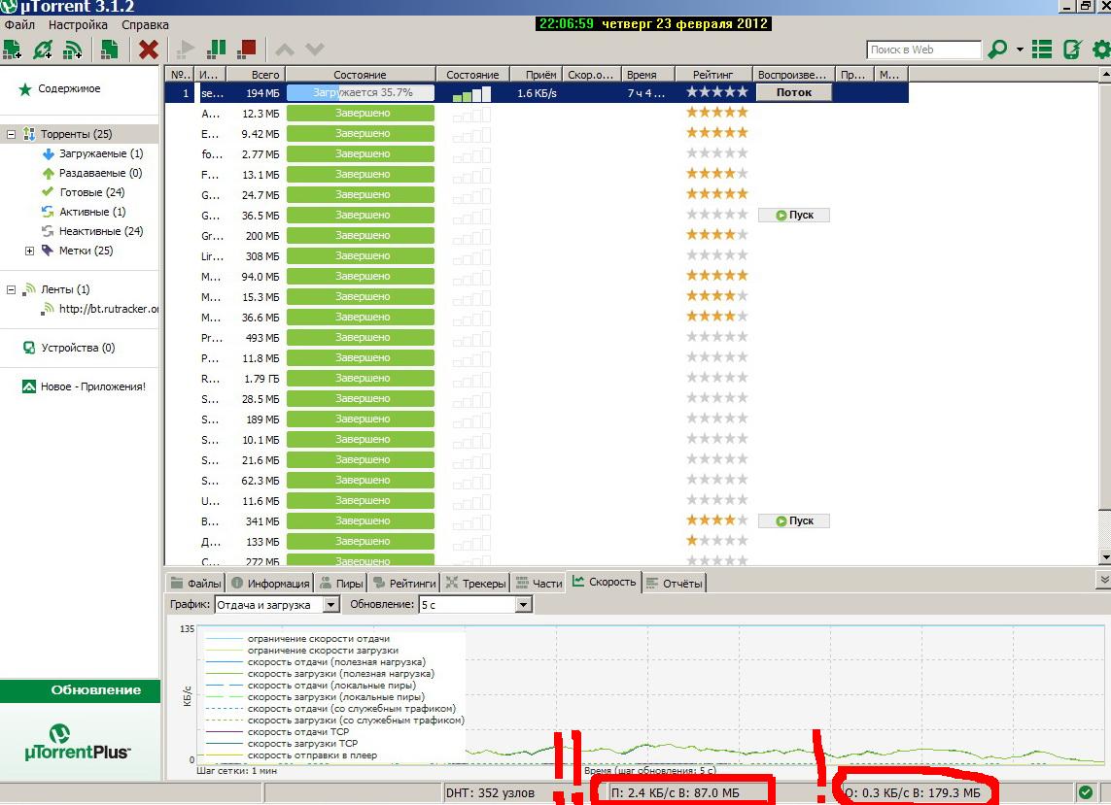
Task: Click in the Поиск в Web field
Action: (x=923, y=50)
